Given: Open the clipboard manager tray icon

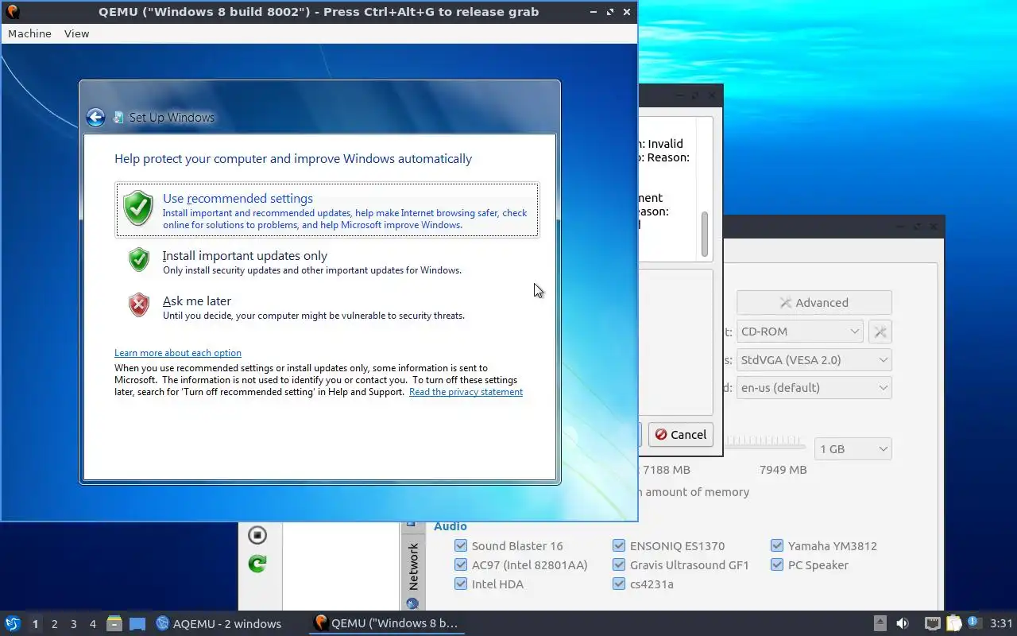Looking at the screenshot, I should pos(954,623).
